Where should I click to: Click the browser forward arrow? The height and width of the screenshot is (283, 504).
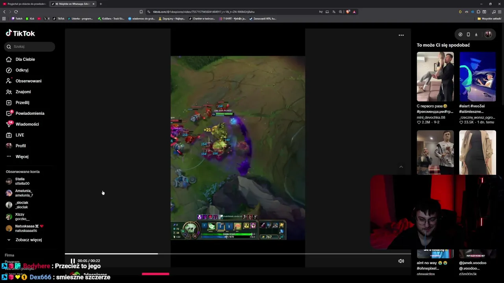(10, 12)
